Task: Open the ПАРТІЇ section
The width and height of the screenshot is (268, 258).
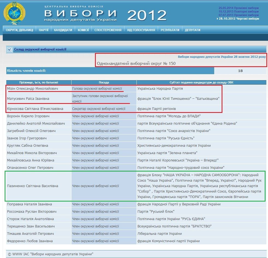Action: pos(43,30)
